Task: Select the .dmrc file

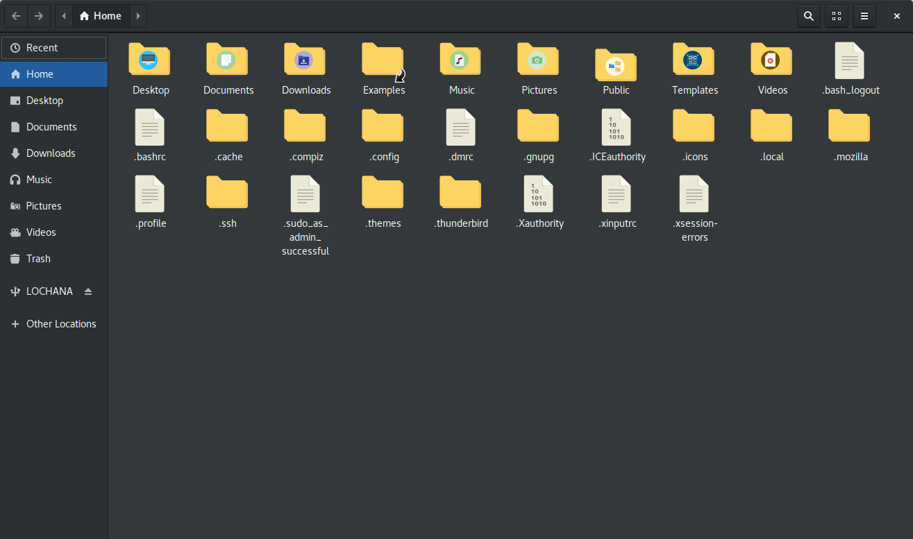Action: [460, 127]
